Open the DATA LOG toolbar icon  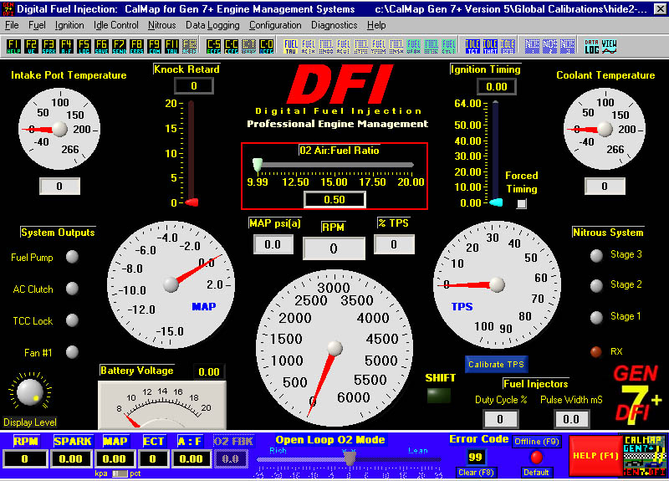point(592,46)
